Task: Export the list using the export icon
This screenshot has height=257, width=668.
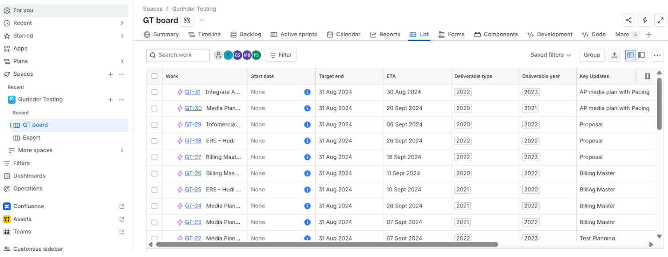Action: [x=614, y=55]
